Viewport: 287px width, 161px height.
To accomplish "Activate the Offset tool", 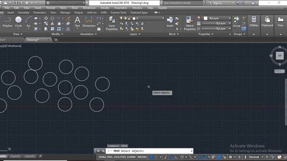I will 68,29.
